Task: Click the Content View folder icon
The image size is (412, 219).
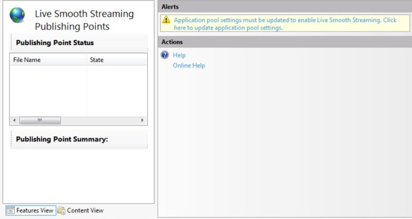Action: (61, 210)
